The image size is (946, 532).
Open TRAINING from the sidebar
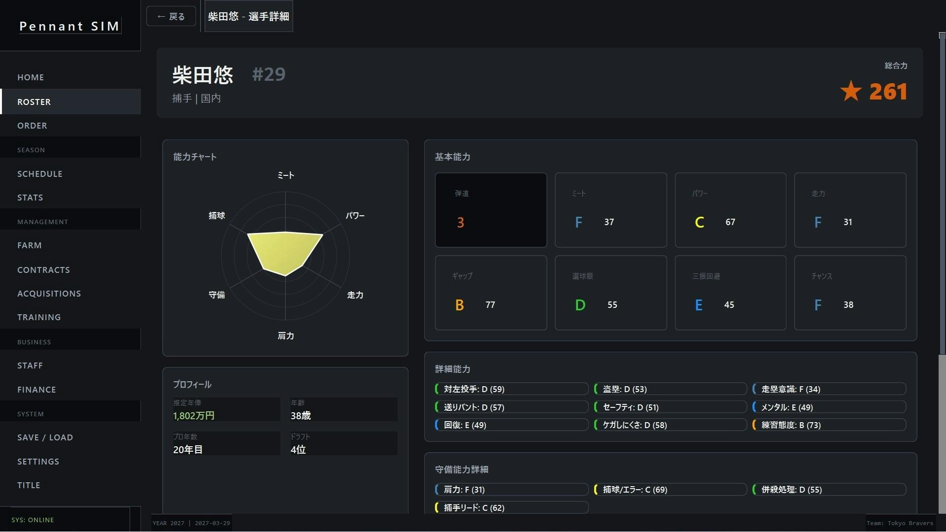pyautogui.click(x=39, y=317)
